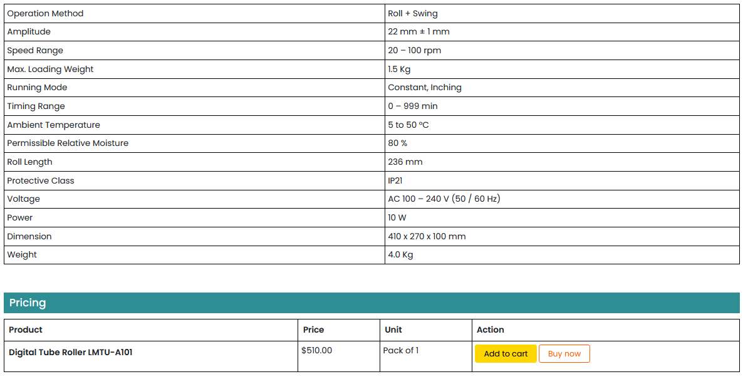The width and height of the screenshot is (743, 384).
Task: Click the Constant, Inching running mode value
Action: tap(425, 87)
